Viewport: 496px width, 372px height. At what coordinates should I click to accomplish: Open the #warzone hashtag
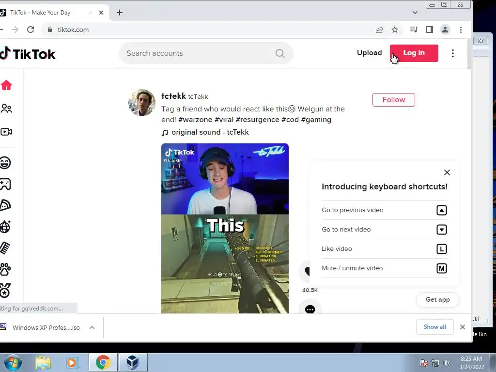(x=195, y=120)
